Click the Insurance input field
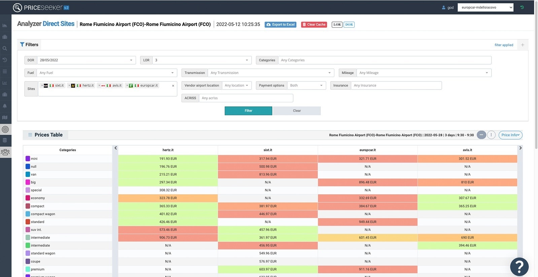The width and height of the screenshot is (538, 277). coord(396,85)
